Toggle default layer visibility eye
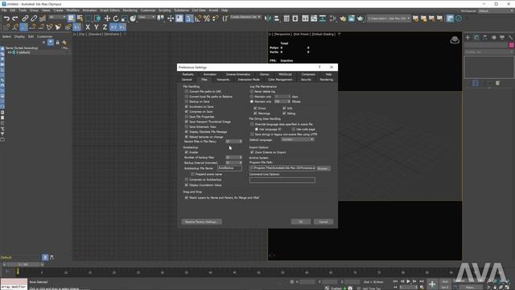 (10, 52)
